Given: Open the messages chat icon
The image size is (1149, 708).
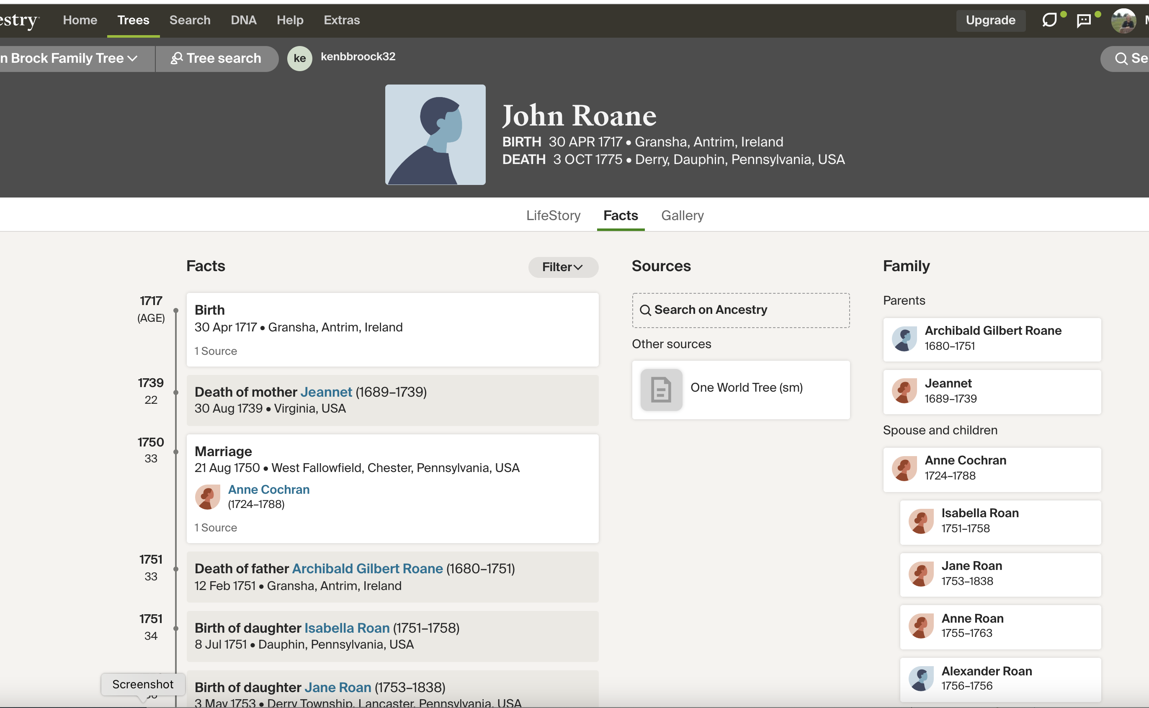Looking at the screenshot, I should [1083, 20].
